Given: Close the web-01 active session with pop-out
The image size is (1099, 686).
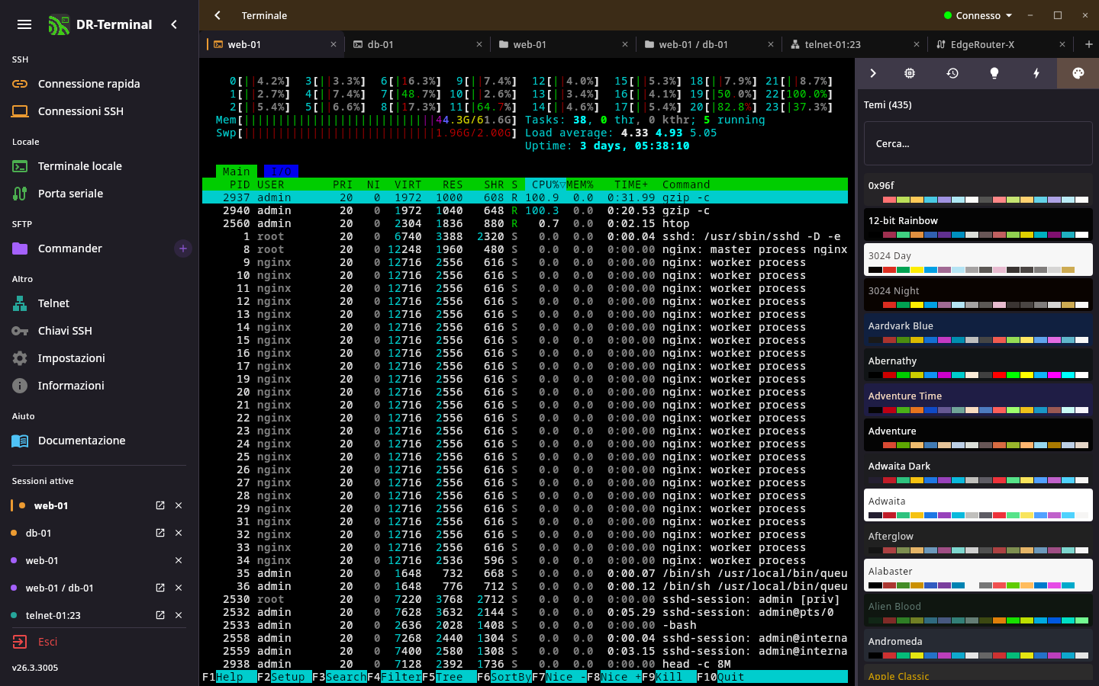Looking at the screenshot, I should click(x=179, y=505).
